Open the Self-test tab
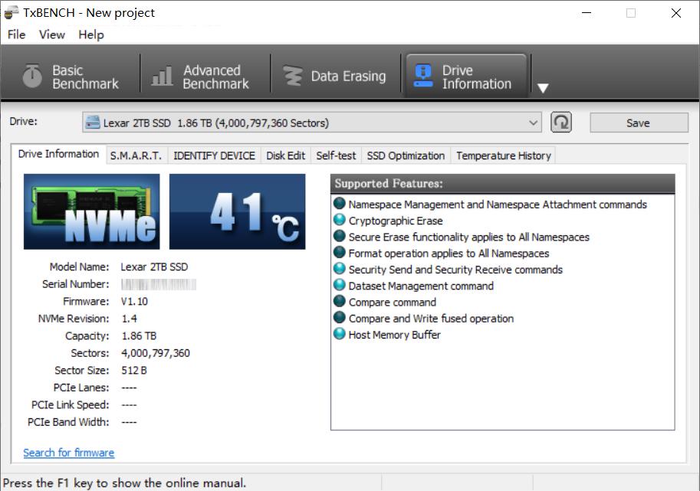The image size is (700, 491). click(x=336, y=155)
